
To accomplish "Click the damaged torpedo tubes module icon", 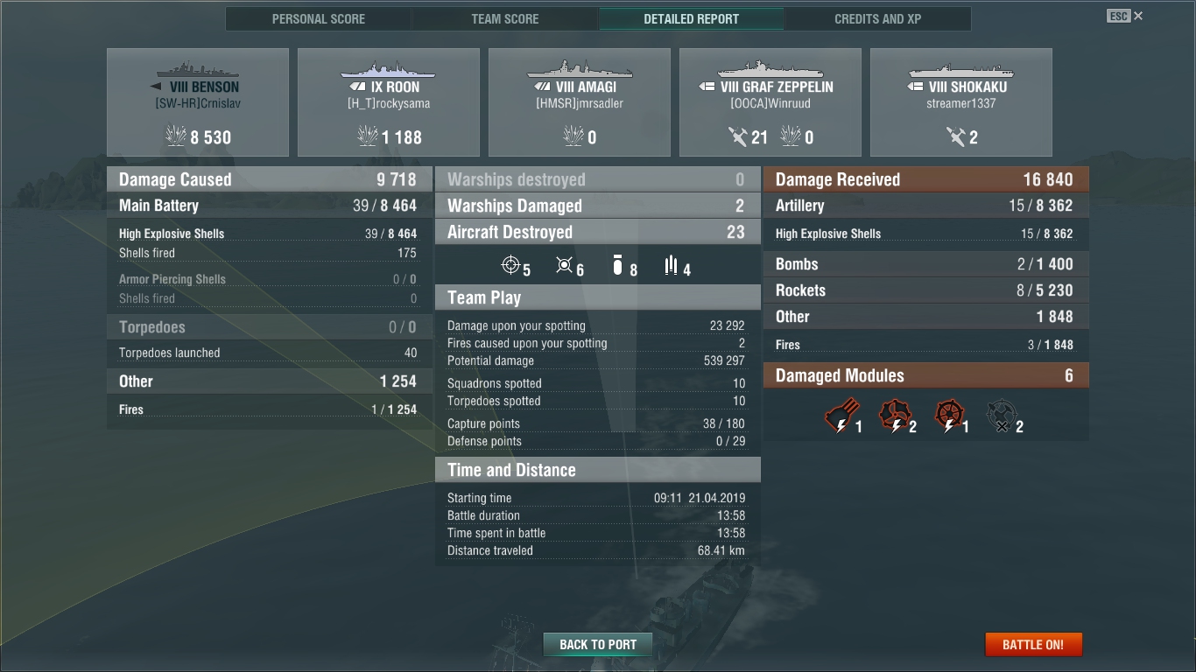I will coord(841,416).
